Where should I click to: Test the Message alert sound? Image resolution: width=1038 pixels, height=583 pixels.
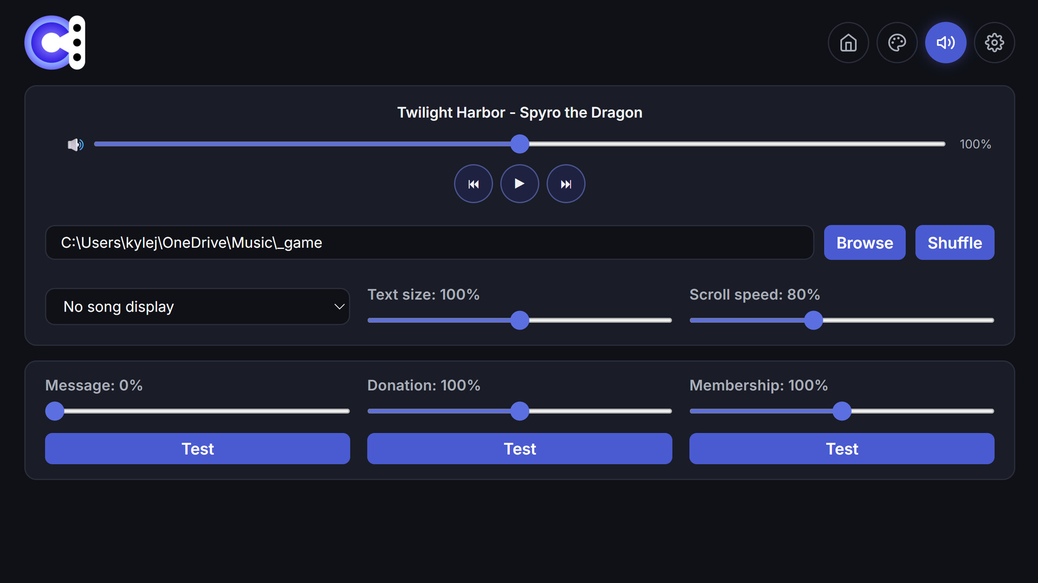197,449
